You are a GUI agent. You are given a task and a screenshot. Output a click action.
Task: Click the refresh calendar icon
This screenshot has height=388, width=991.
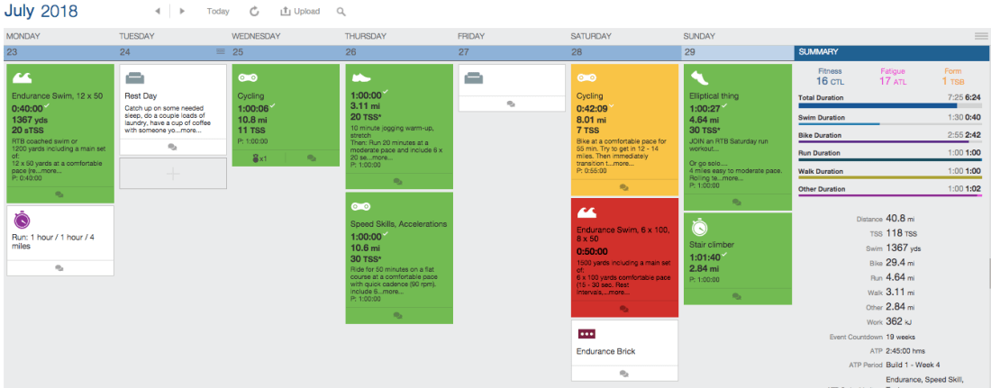(x=254, y=12)
